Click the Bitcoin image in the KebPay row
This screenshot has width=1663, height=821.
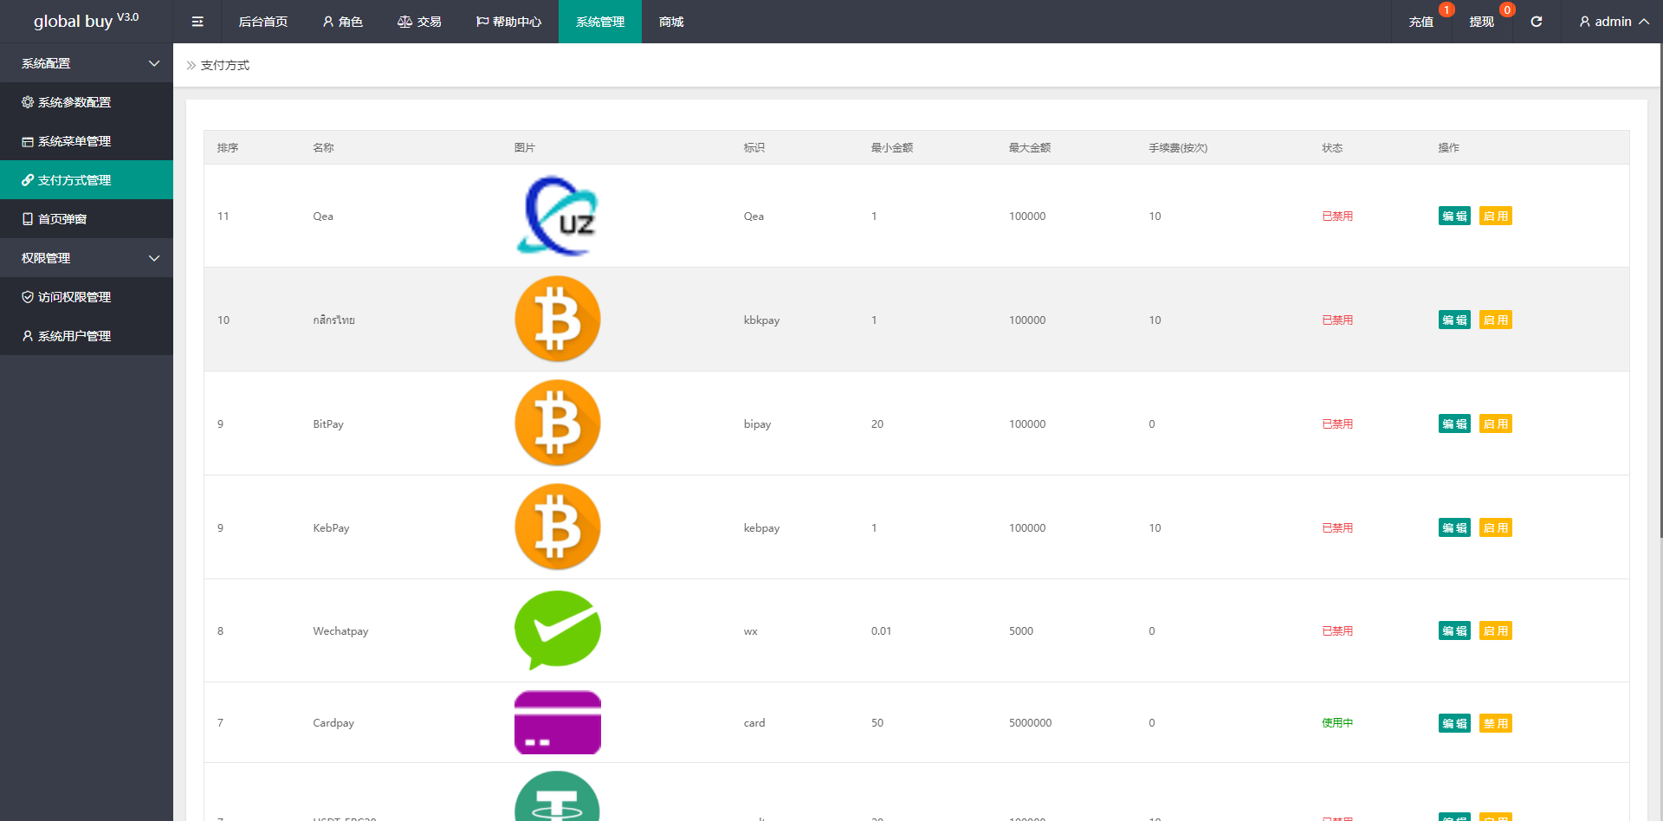coord(558,527)
